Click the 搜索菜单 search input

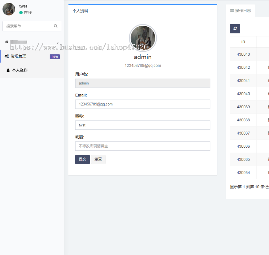tap(32, 26)
